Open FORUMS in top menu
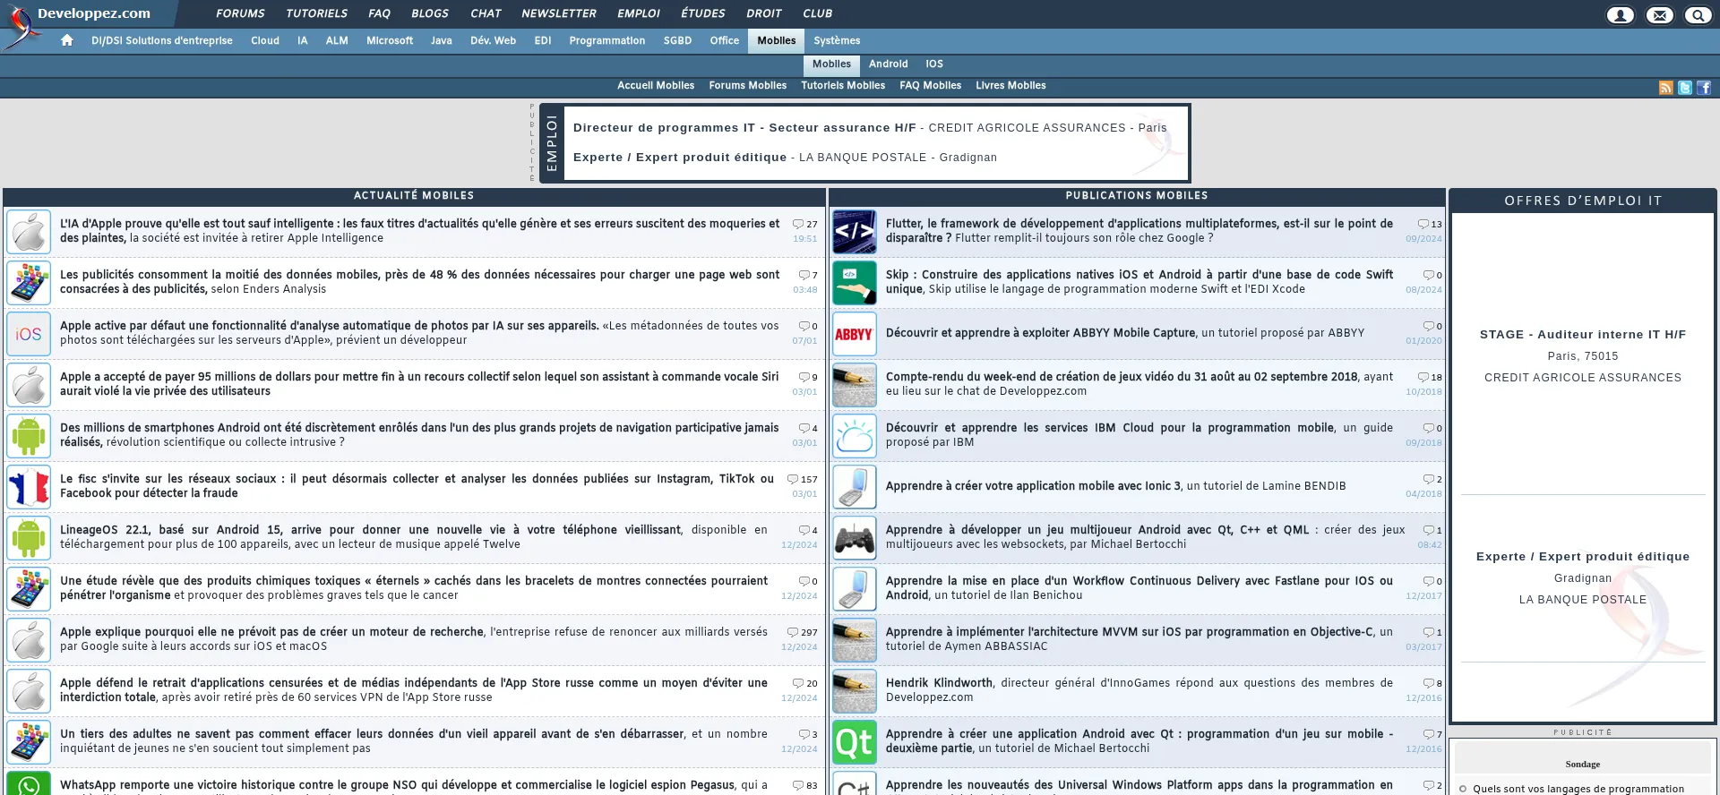The image size is (1720, 795). click(240, 13)
